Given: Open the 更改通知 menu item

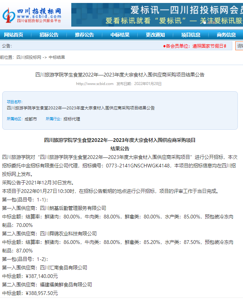Looking at the screenshot, I should (155, 35).
